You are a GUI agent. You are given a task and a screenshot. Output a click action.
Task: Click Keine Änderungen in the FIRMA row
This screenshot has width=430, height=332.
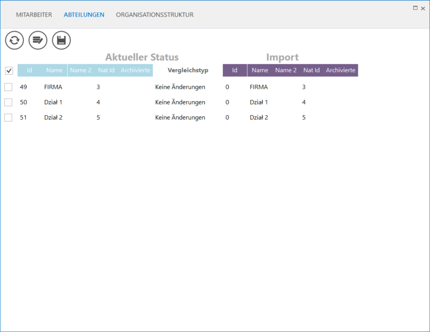coord(180,87)
